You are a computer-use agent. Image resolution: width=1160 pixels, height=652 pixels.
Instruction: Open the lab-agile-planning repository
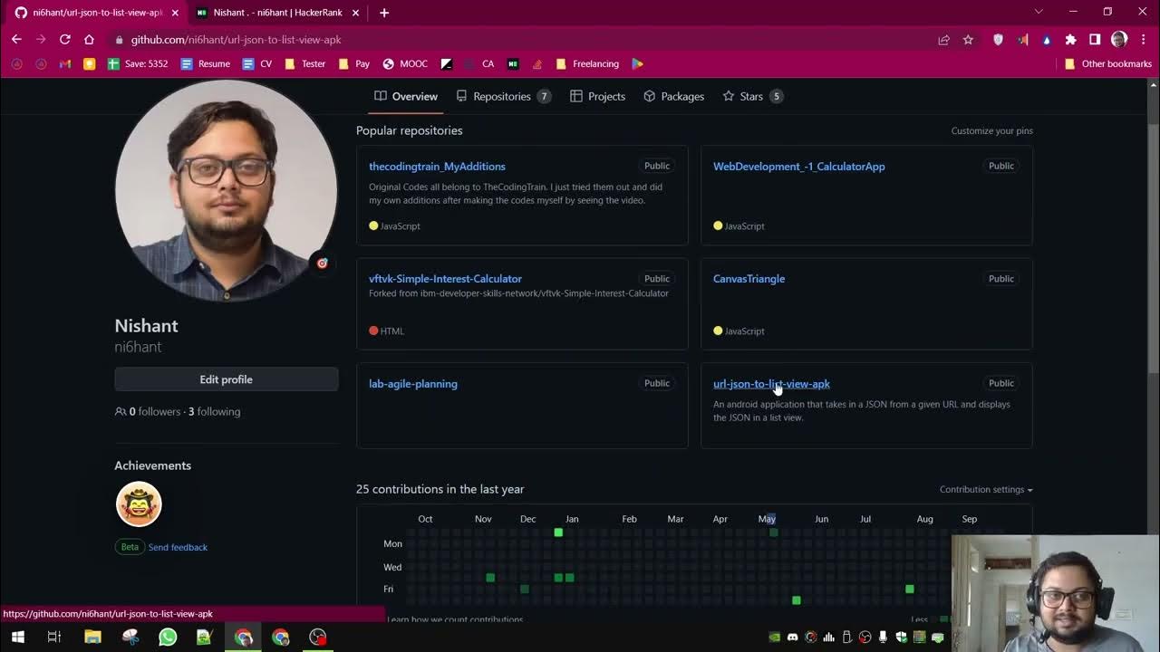tap(413, 384)
